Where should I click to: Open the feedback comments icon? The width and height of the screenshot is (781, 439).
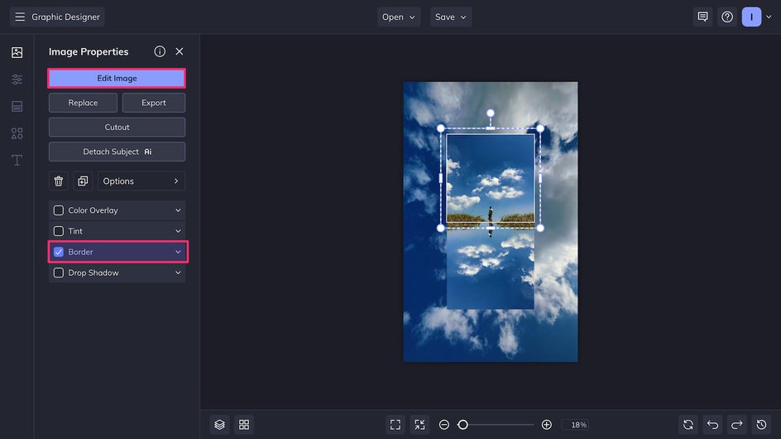702,17
